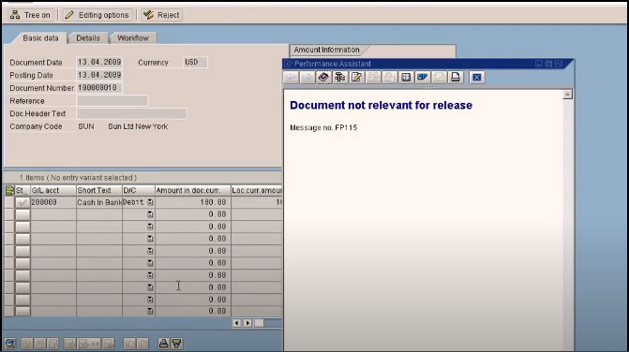Click the blue flag icon in Performance Assistant

423,77
